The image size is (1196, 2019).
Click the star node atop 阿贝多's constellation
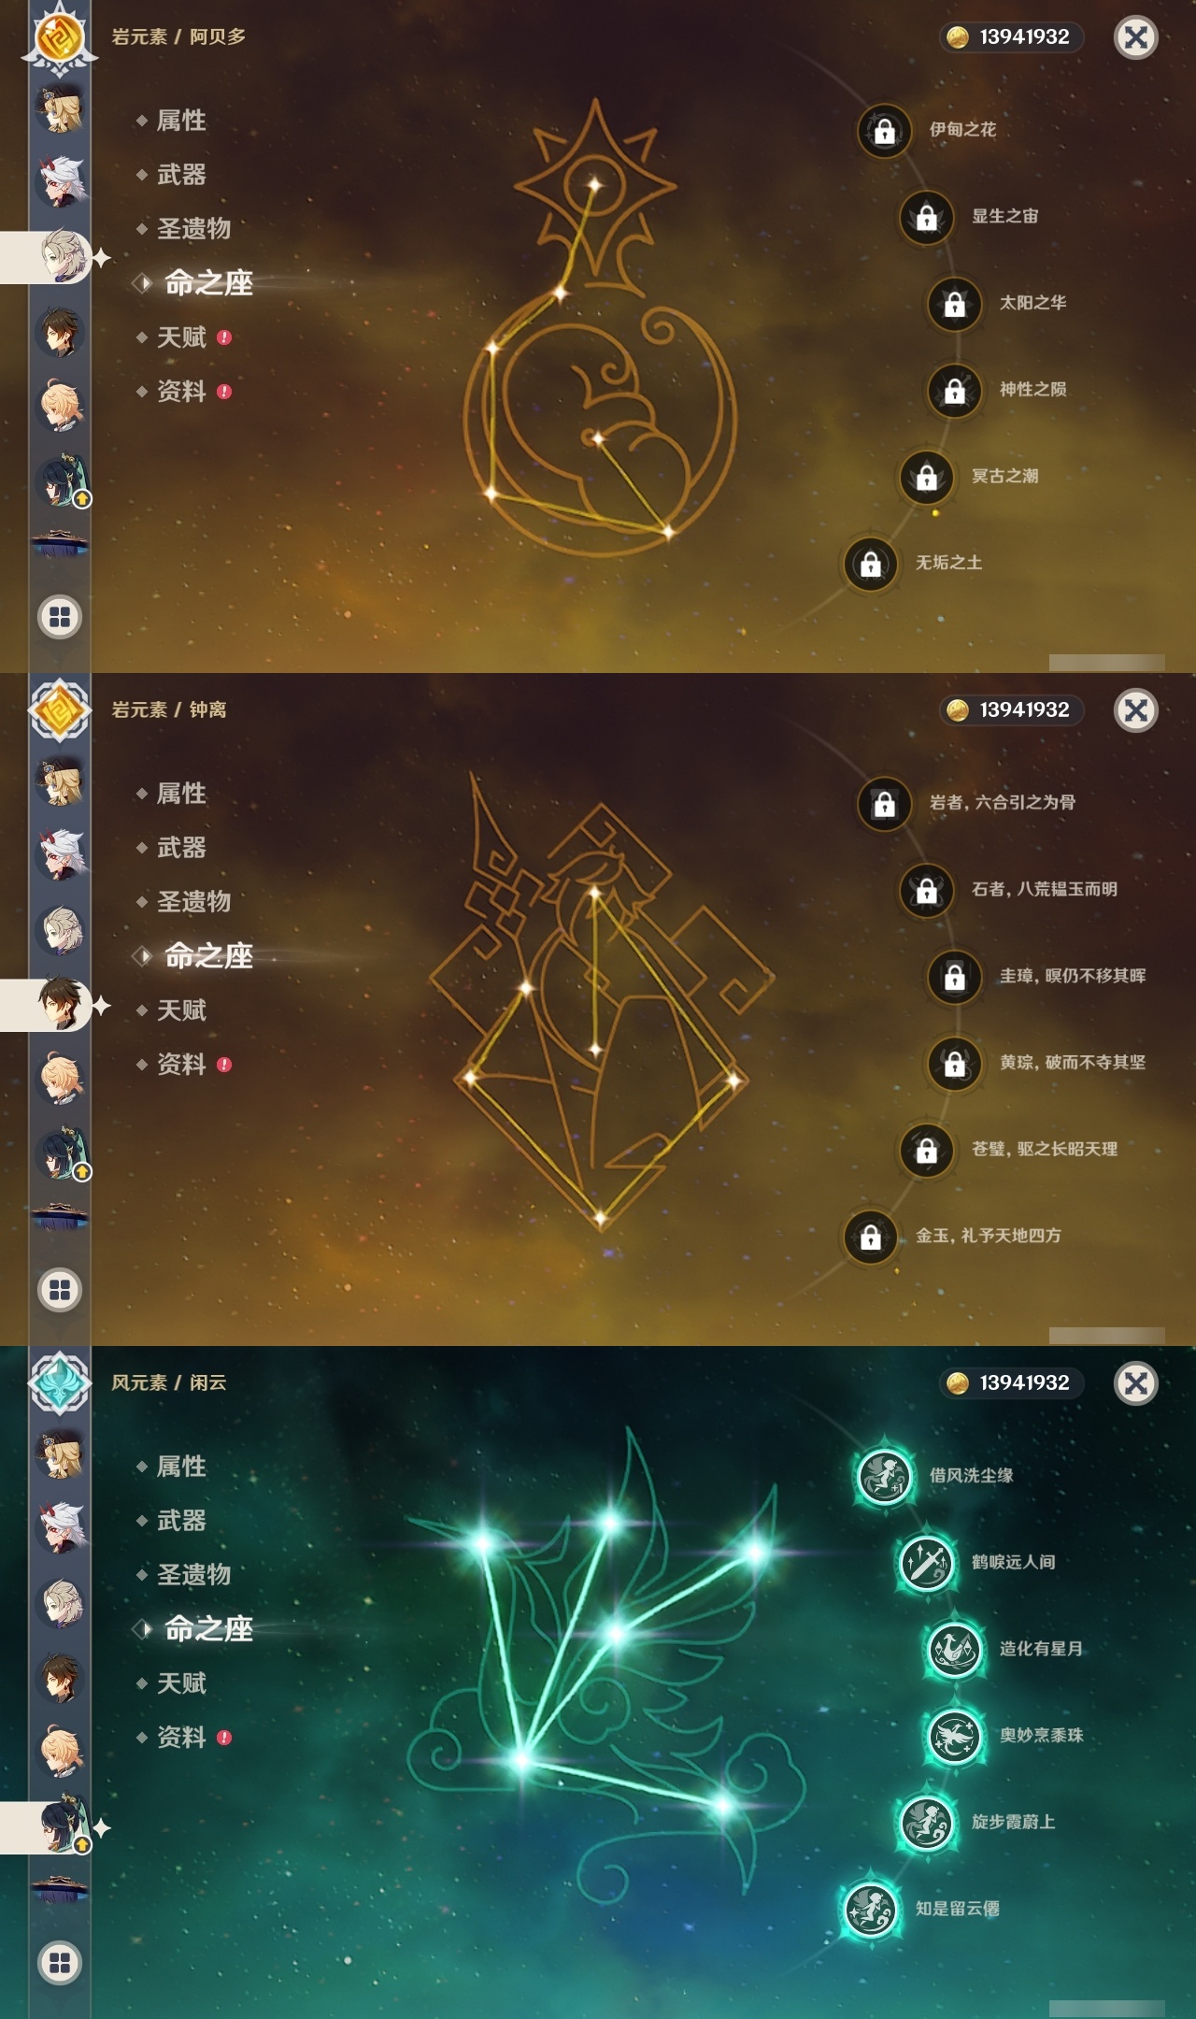click(x=593, y=183)
